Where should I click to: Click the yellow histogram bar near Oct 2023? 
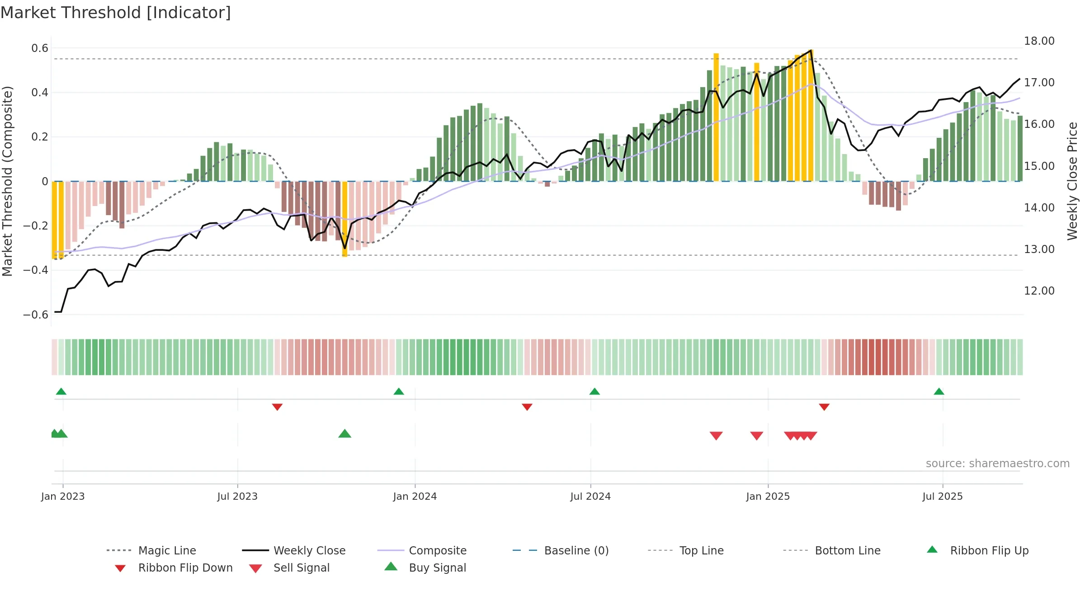(344, 219)
